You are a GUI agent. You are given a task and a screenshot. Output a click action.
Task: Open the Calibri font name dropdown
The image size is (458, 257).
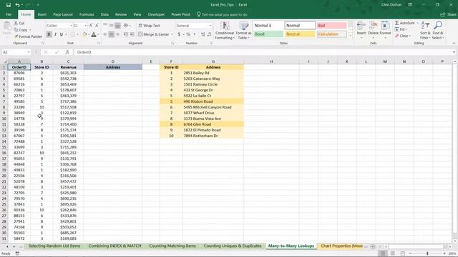coord(71,26)
